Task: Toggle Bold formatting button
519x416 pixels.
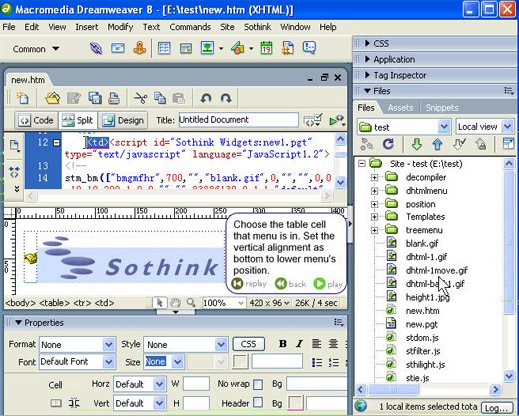Action: click(283, 344)
